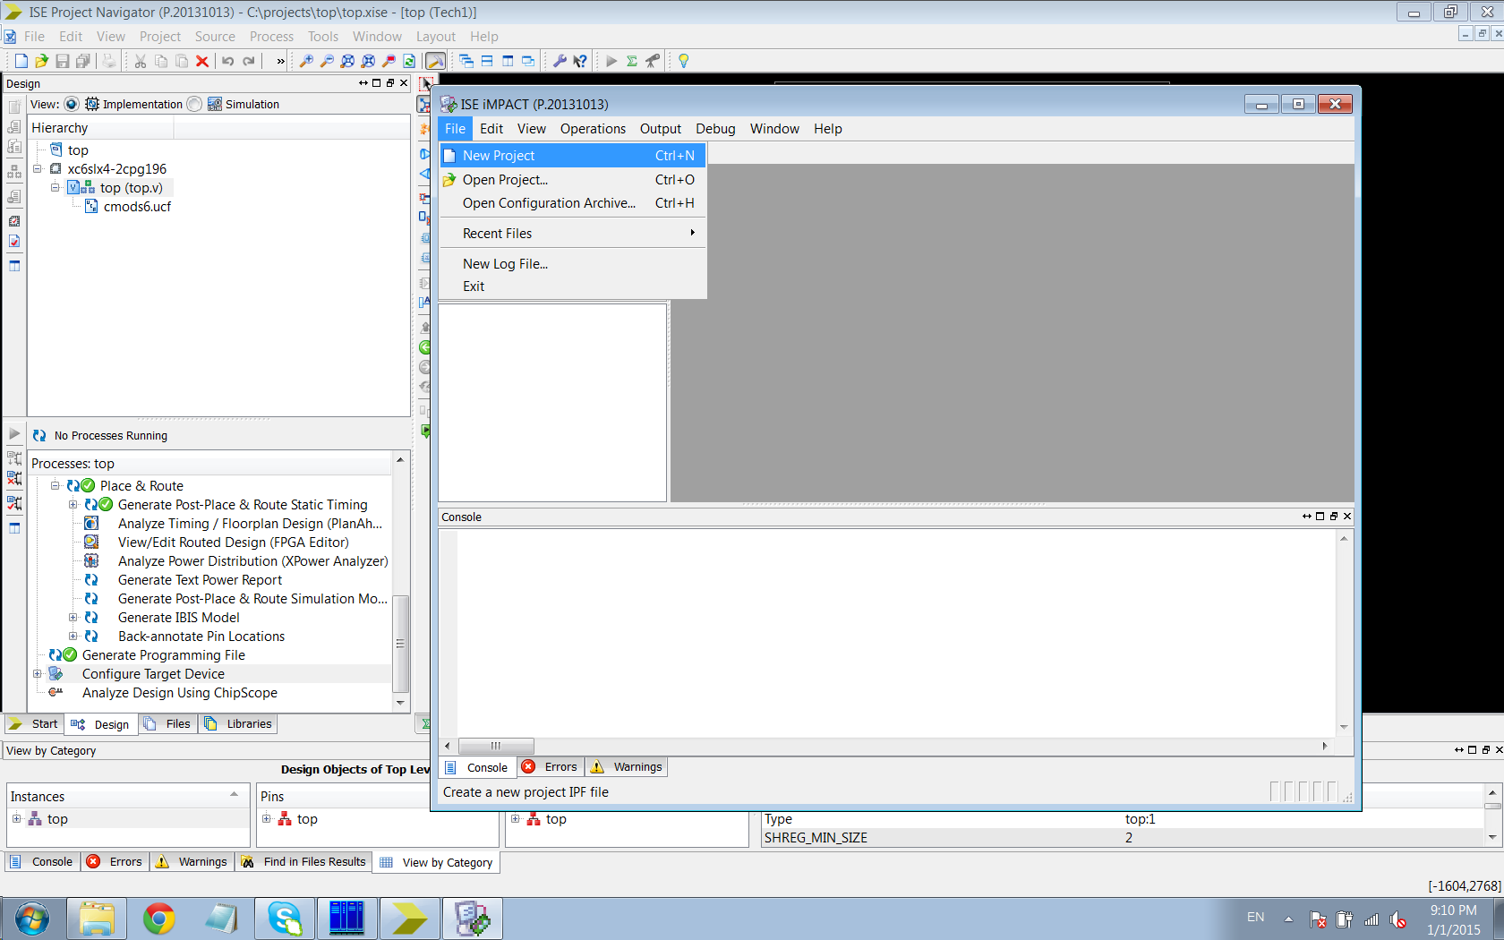1504x940 pixels.
Task: Switch to the Warnings tab in iMPACT console
Action: coord(627,767)
